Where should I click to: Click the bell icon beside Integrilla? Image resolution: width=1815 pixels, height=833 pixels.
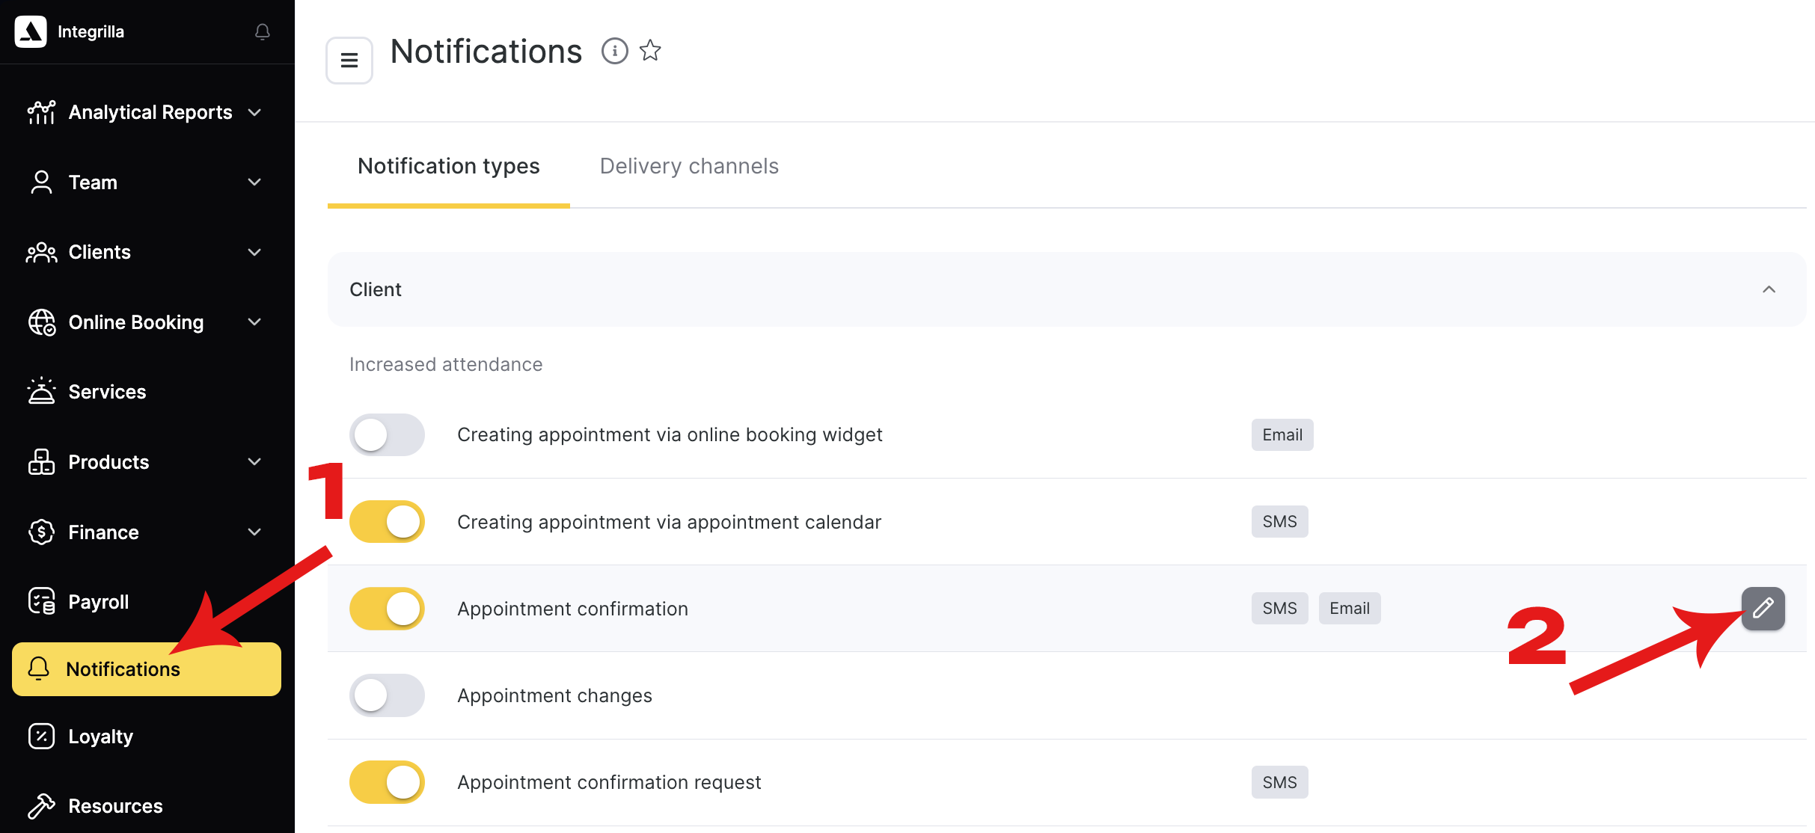click(262, 31)
